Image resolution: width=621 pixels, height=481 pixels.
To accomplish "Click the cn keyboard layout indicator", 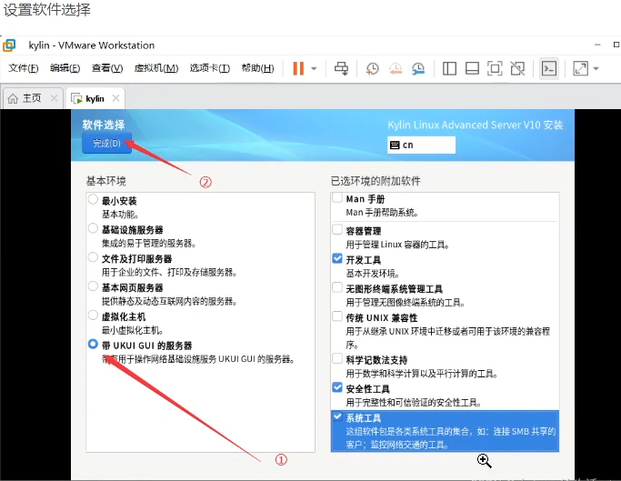I will (421, 145).
